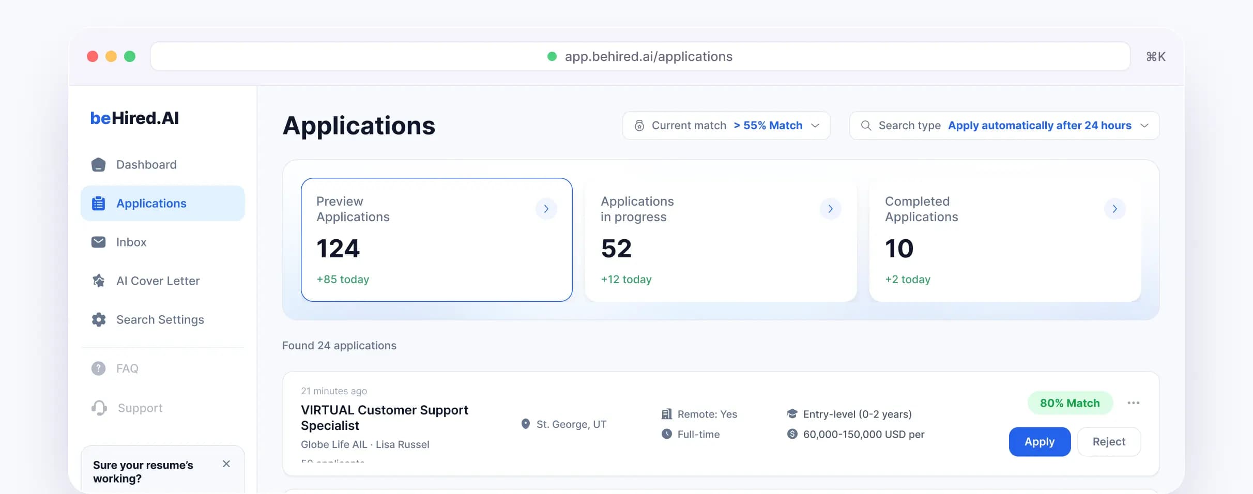Open Search Settings from the sidebar
The width and height of the screenshot is (1253, 494).
[x=163, y=320]
